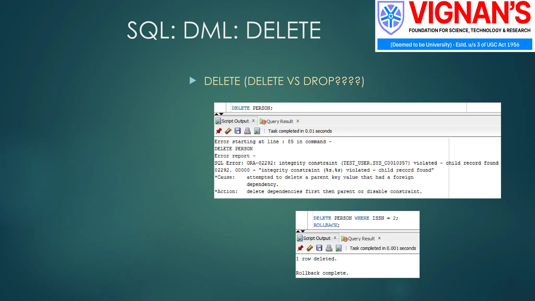This screenshot has width=535, height=301.
Task: Click 'Error report -' output line
Action: tap(235, 156)
